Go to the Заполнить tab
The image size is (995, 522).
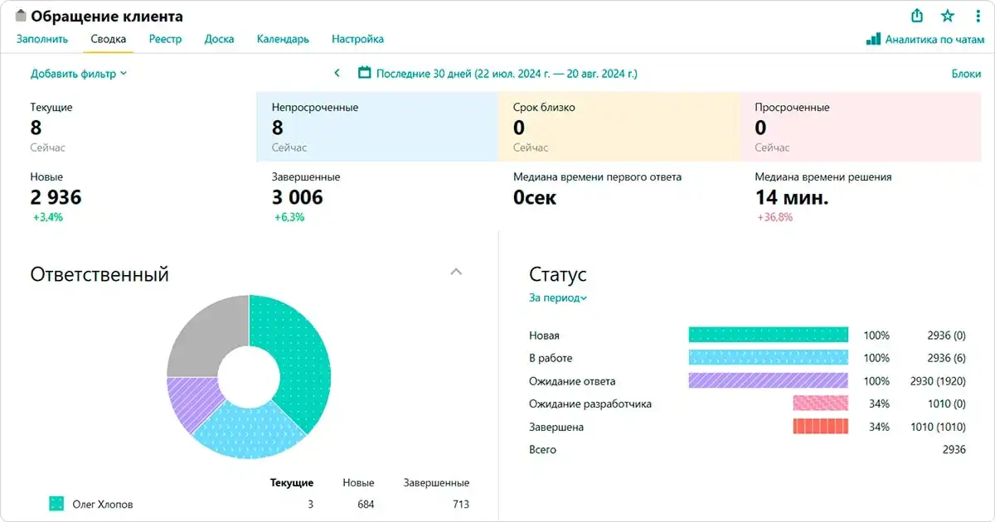pyautogui.click(x=42, y=39)
